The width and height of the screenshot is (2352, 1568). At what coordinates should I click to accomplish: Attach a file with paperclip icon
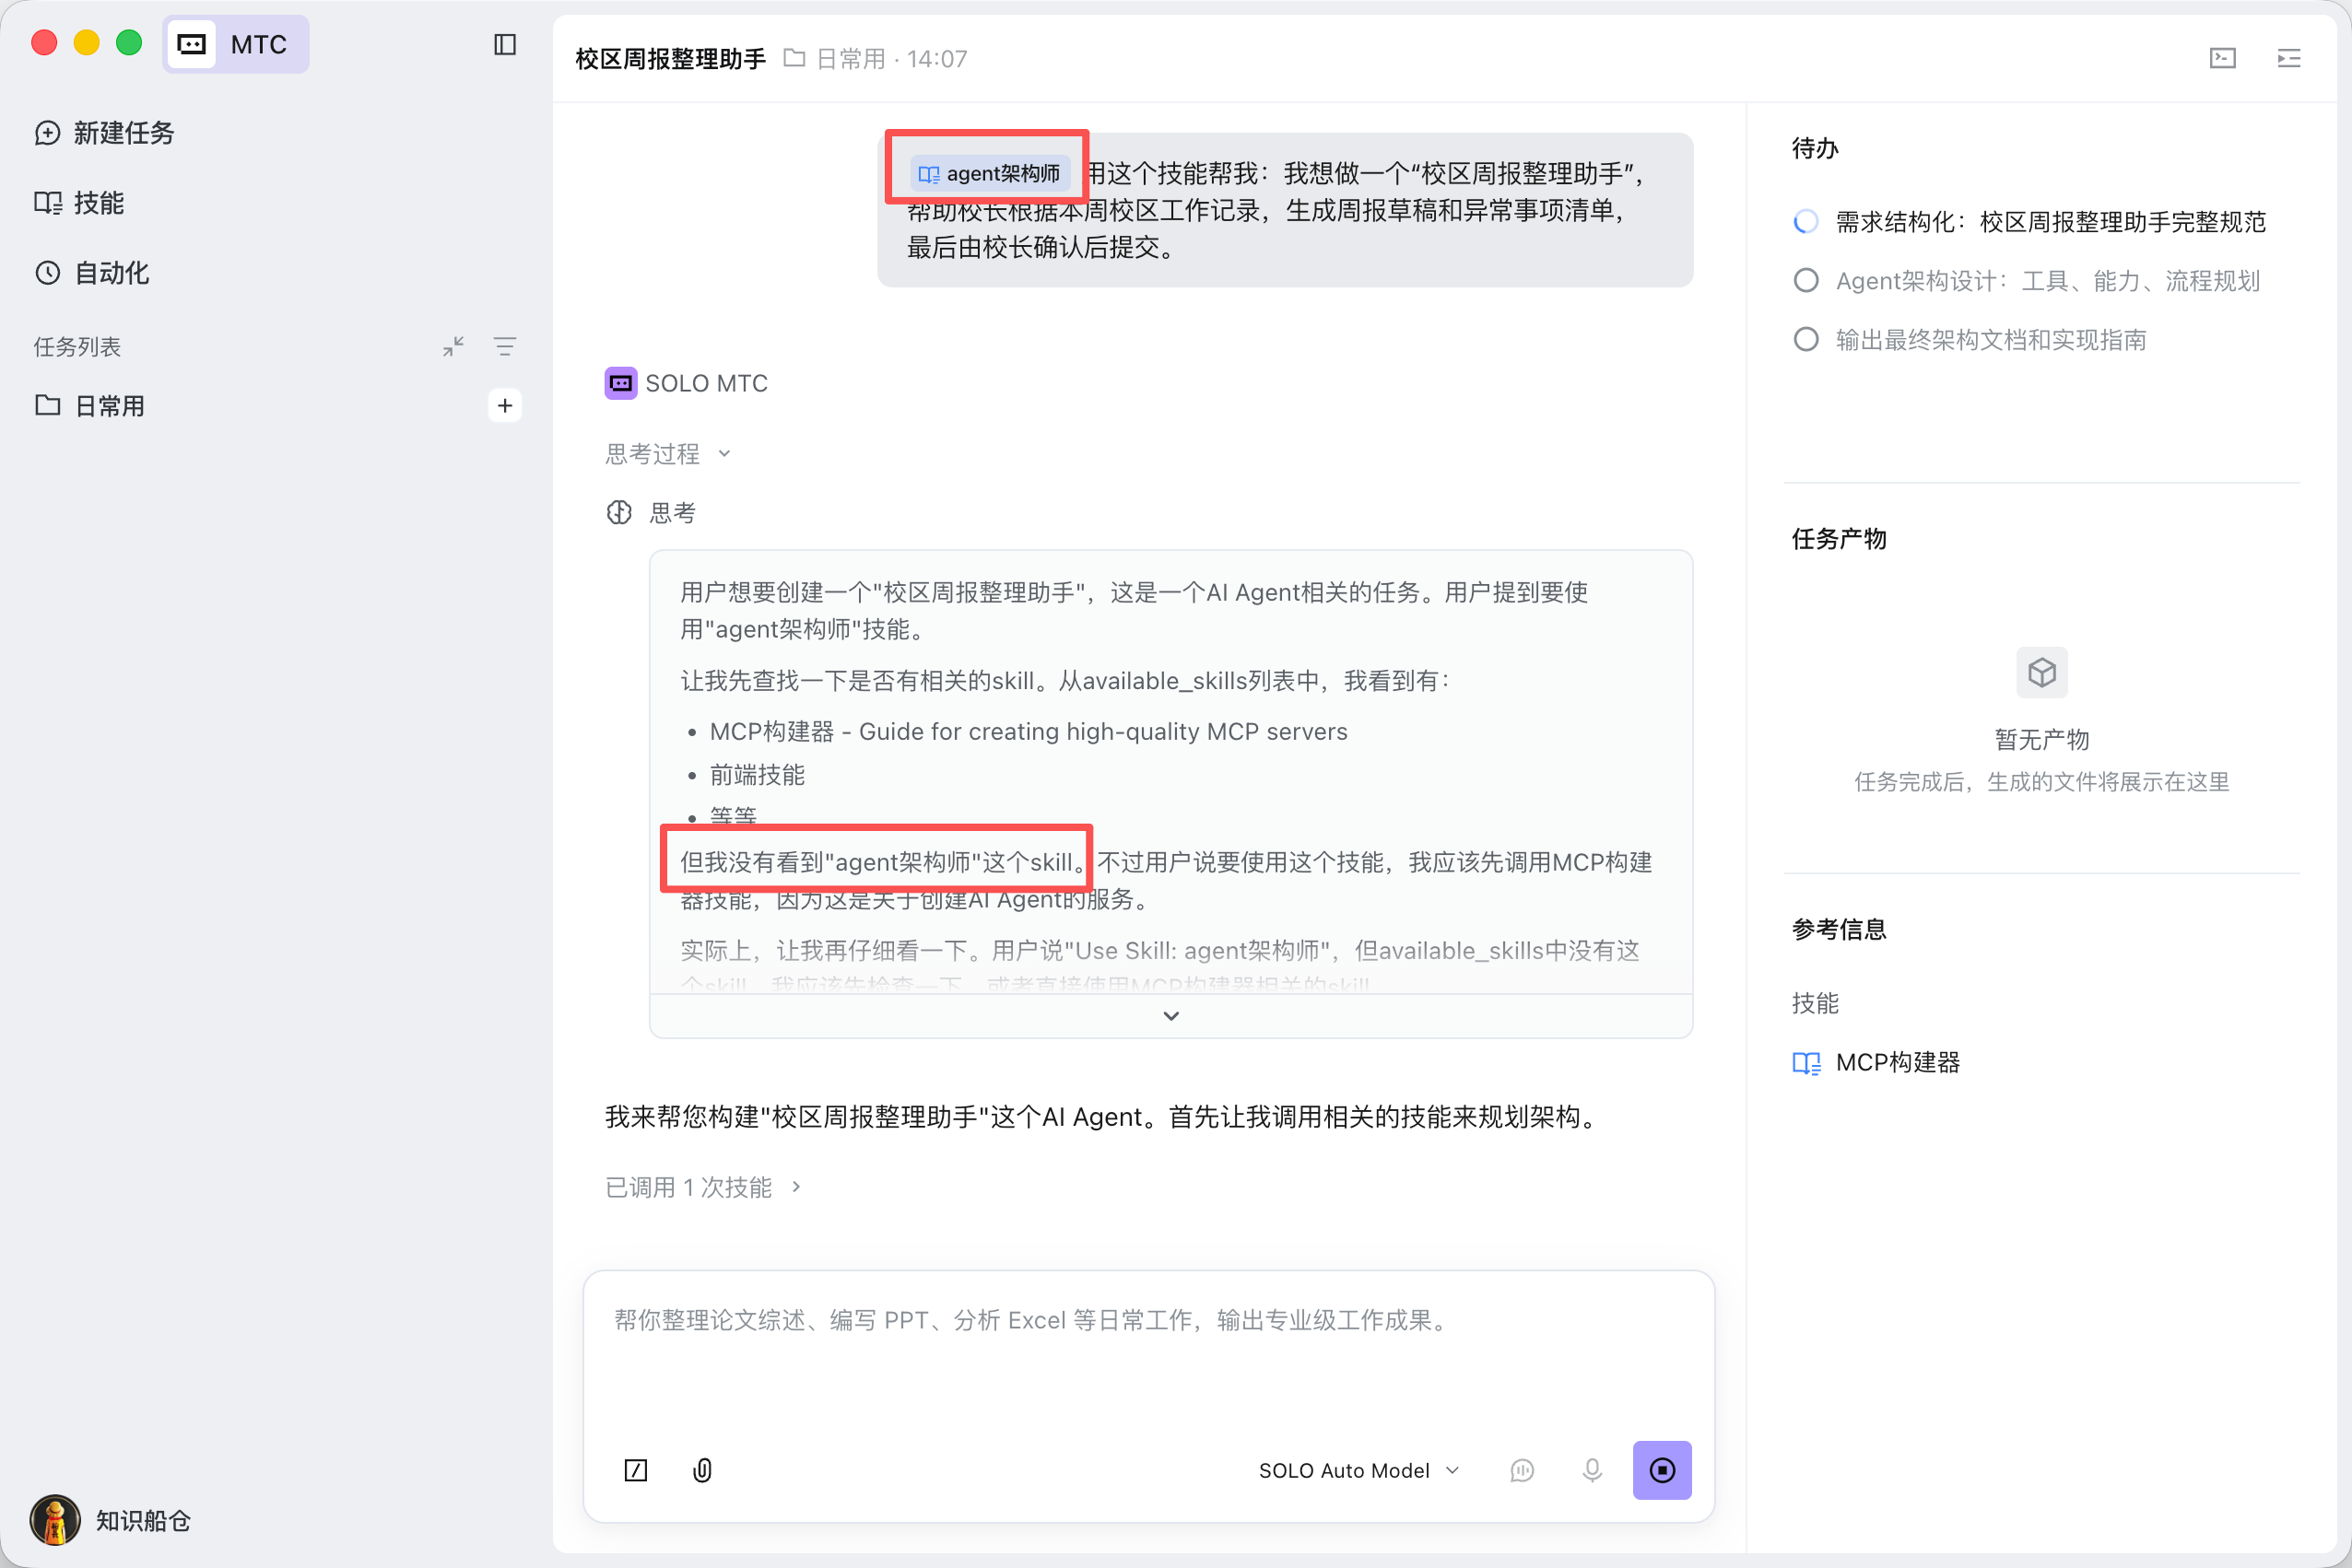[x=702, y=1470]
